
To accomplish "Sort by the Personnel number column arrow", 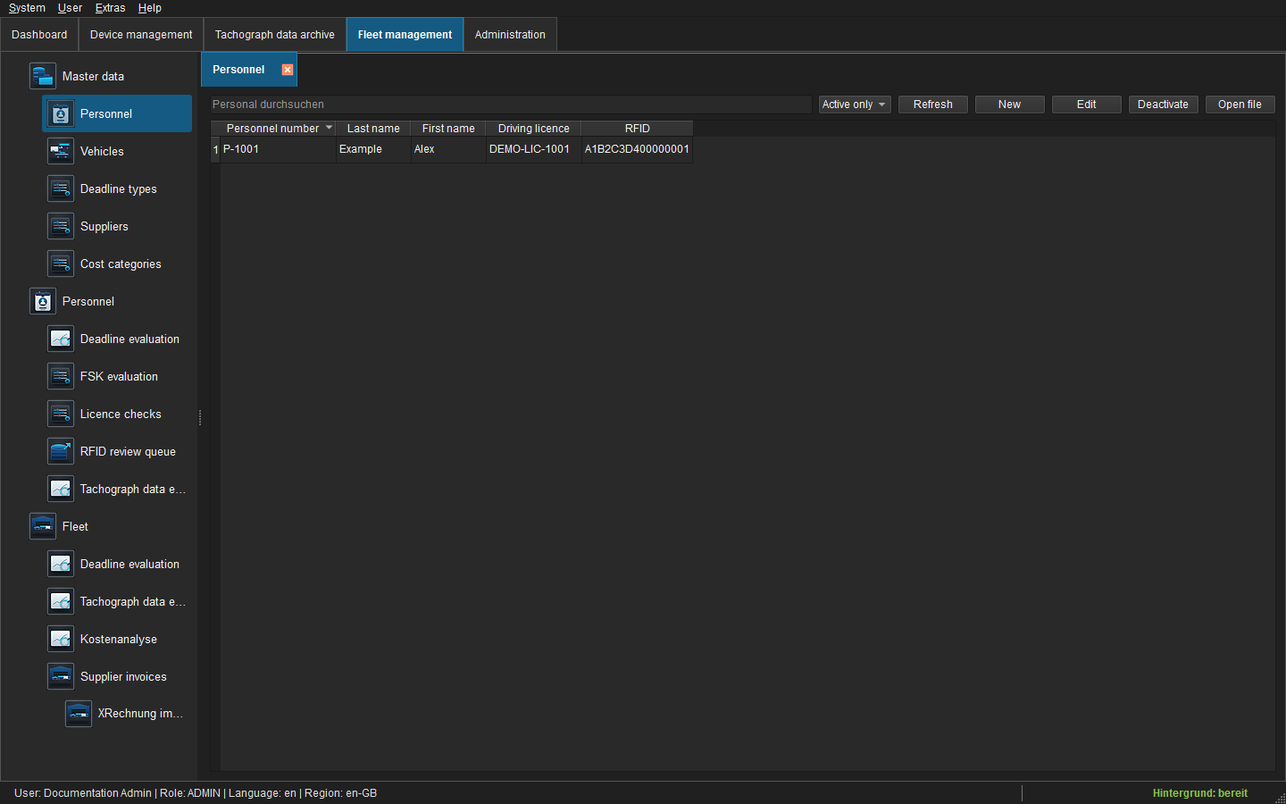I will click(329, 128).
